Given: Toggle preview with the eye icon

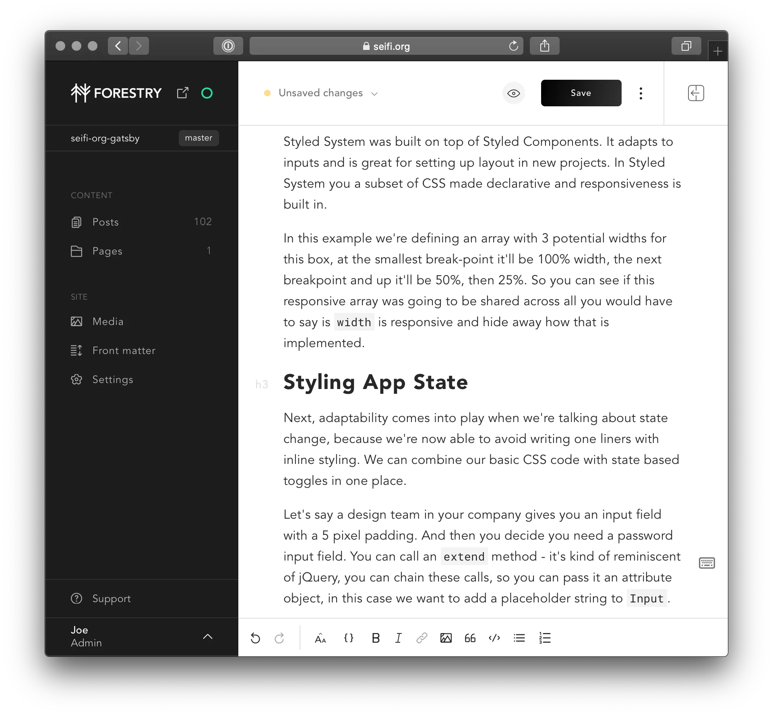Looking at the screenshot, I should click(x=513, y=93).
